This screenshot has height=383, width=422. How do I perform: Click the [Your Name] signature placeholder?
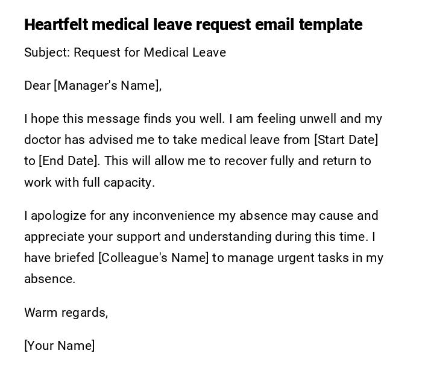[59, 346]
